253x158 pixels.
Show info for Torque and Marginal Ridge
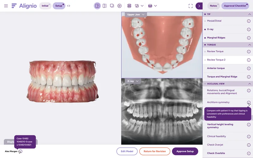(249, 77)
